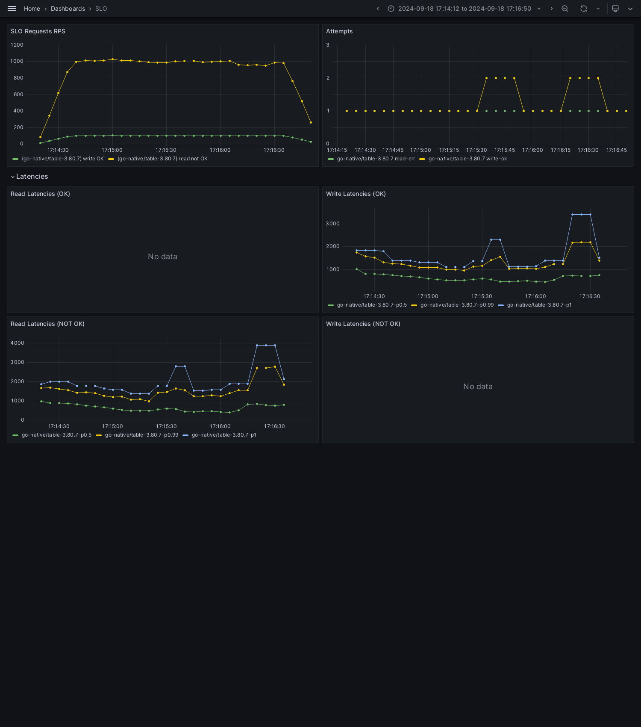
Task: Toggle TV/kiosk view mode icon
Action: (615, 9)
